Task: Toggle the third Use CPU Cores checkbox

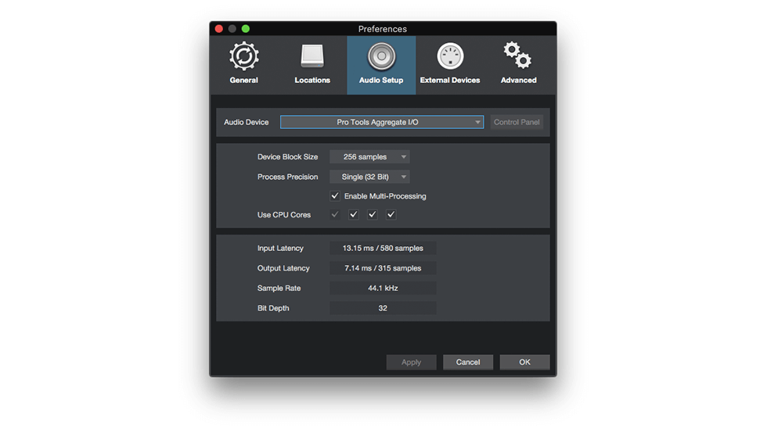Action: 373,215
